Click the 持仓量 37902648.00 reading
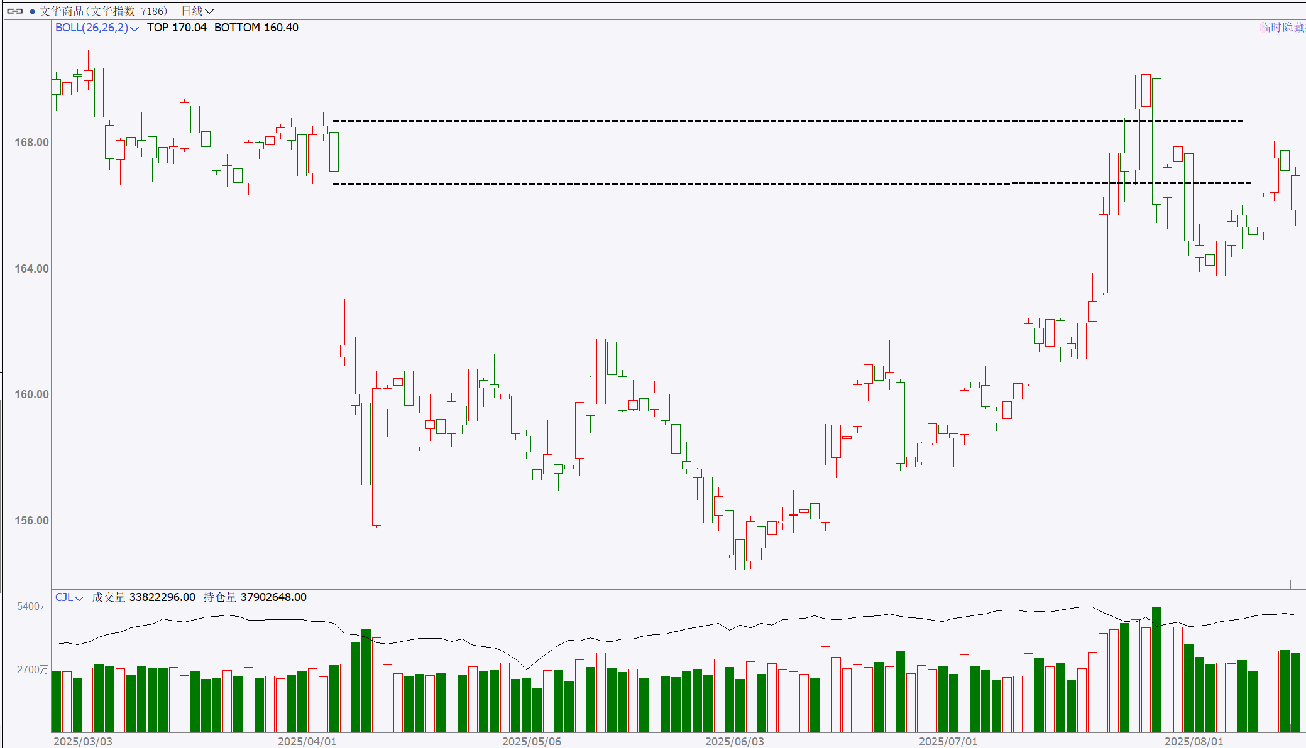 [255, 597]
